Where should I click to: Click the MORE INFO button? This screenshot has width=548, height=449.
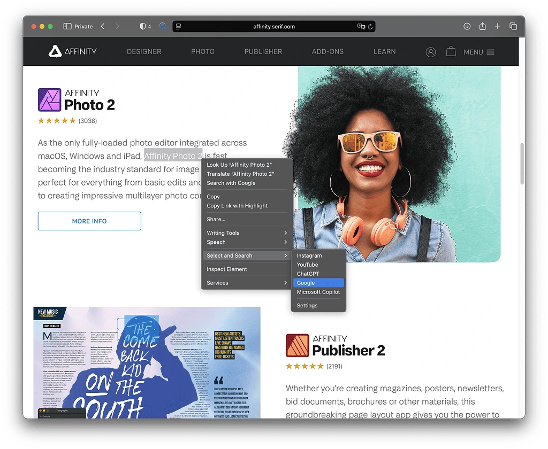click(89, 221)
